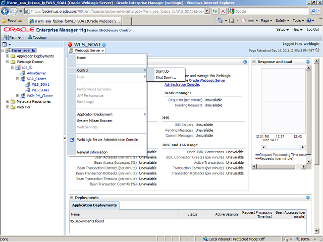Click the Application Deployments tab
323x242 pixels.
click(94, 205)
